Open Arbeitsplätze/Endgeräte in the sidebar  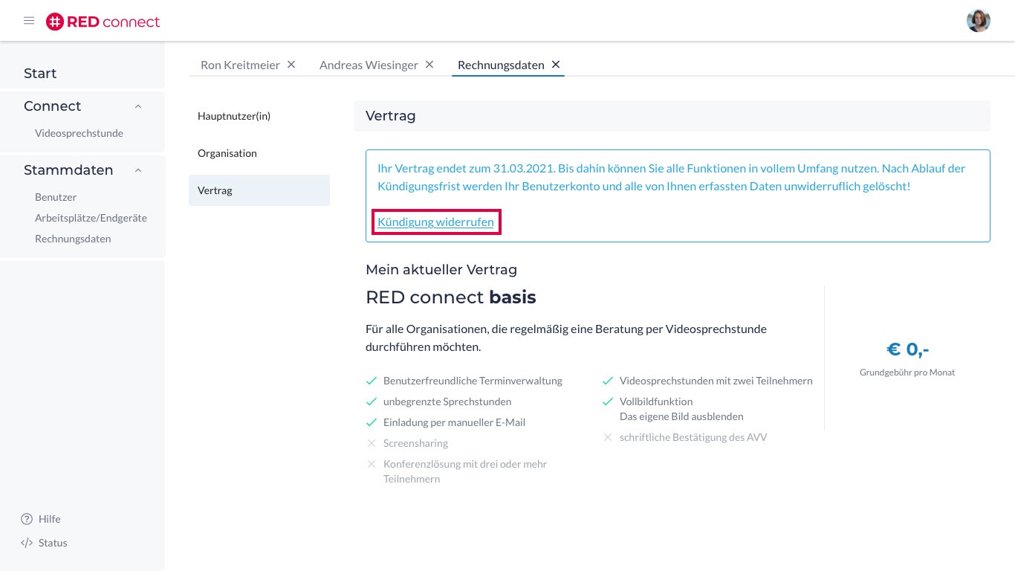coord(91,218)
